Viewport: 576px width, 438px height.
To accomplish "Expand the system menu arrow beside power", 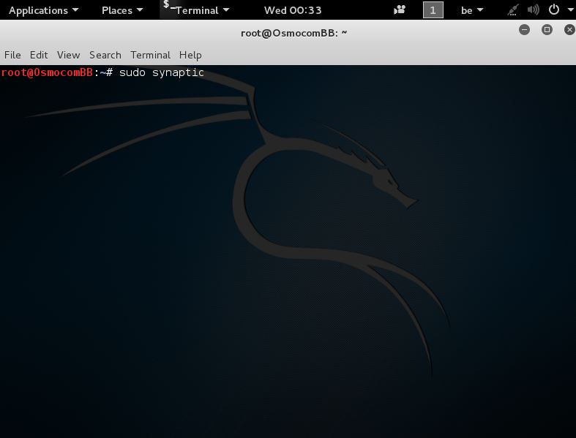I will pos(570,10).
